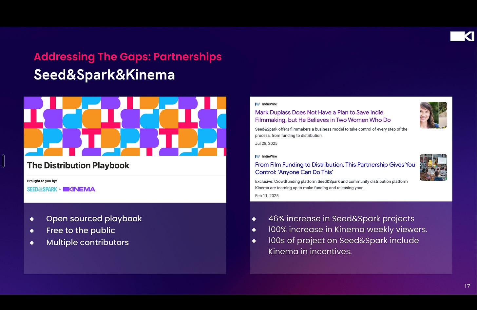Click the bullet 46% increase in Seed&Spark projects

(x=341, y=219)
